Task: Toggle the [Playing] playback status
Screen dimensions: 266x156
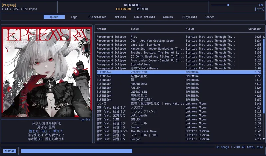Action: 9,5
